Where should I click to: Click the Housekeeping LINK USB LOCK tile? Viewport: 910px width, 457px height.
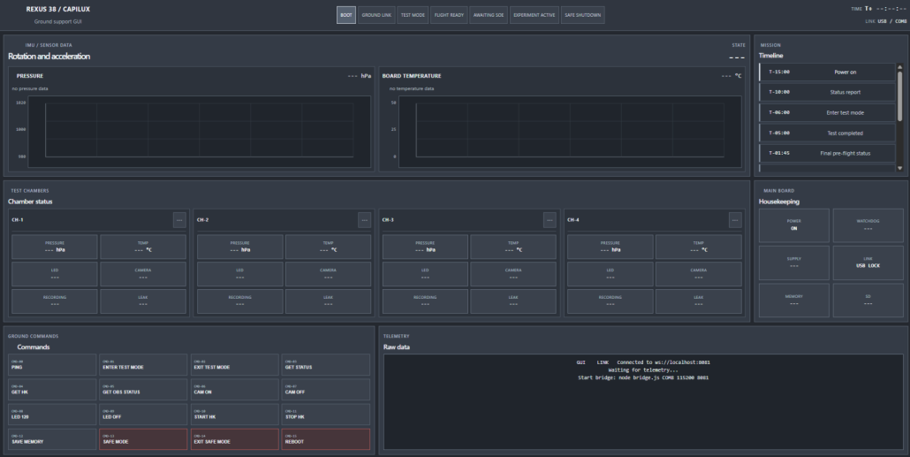pyautogui.click(x=868, y=263)
